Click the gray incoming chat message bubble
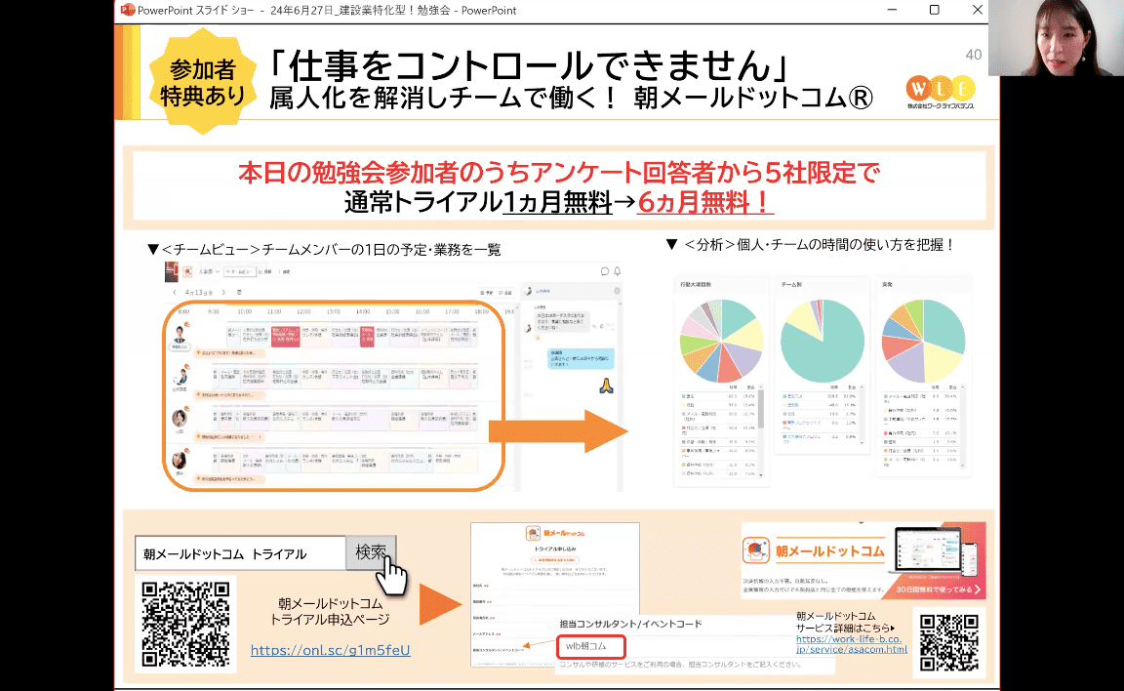 [562, 320]
